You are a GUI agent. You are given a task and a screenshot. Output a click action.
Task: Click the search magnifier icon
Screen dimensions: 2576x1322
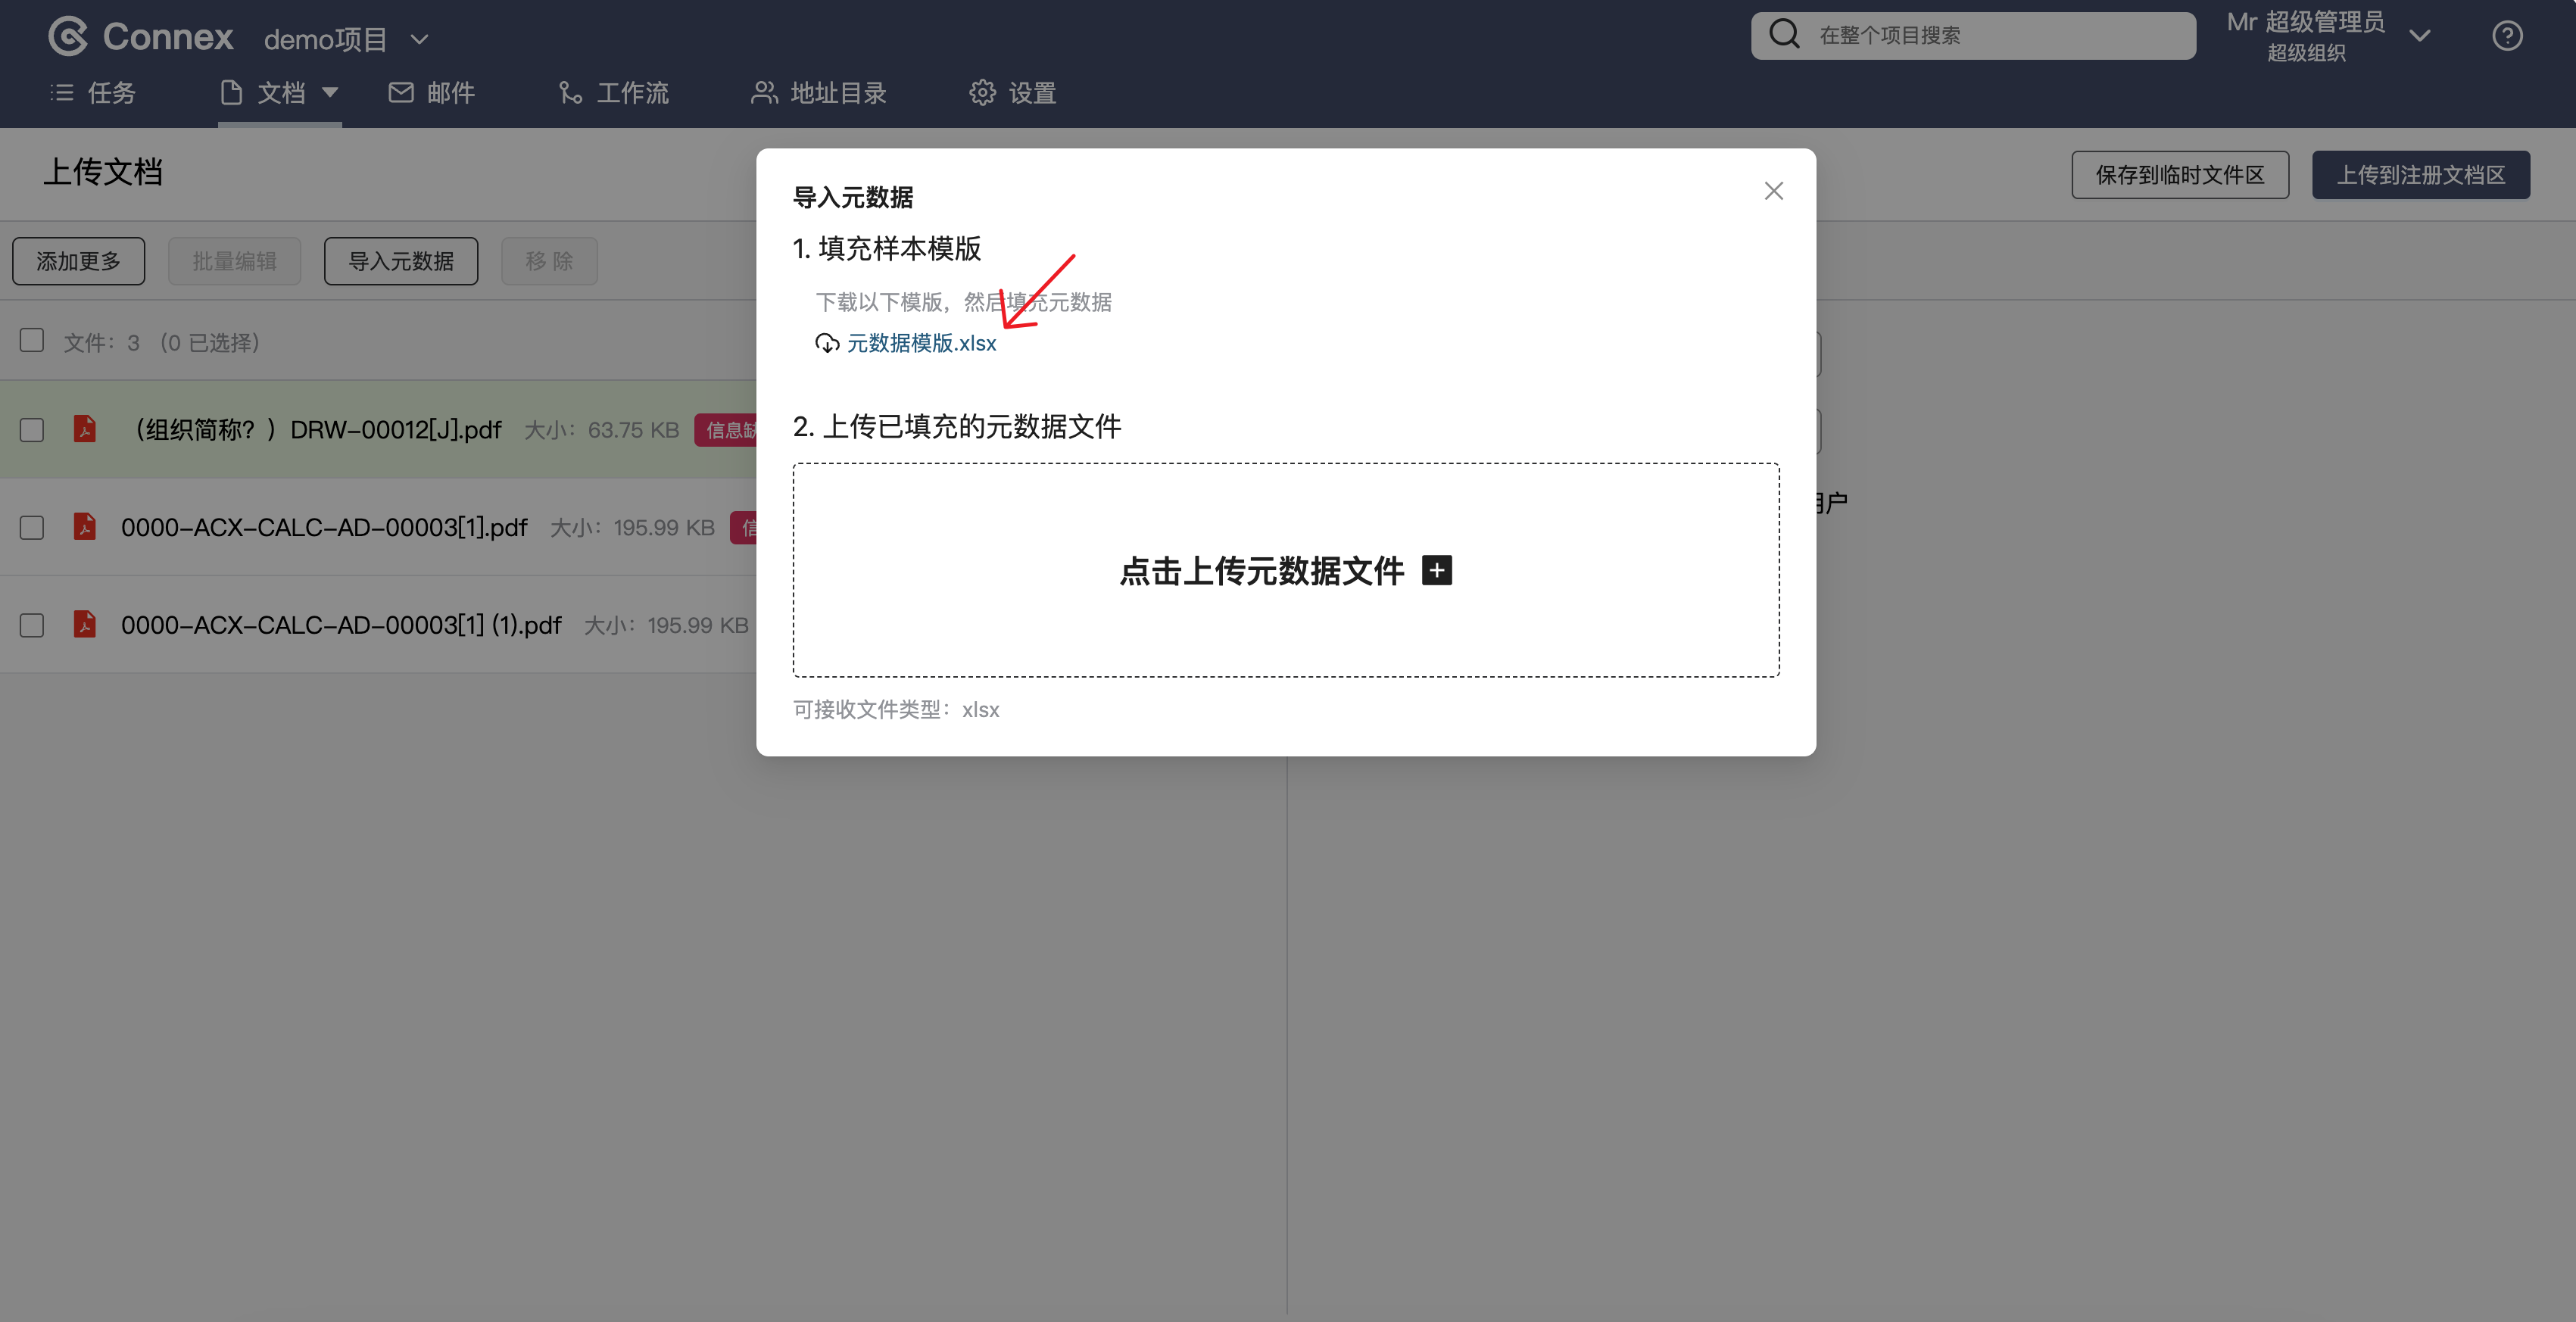pos(1784,34)
